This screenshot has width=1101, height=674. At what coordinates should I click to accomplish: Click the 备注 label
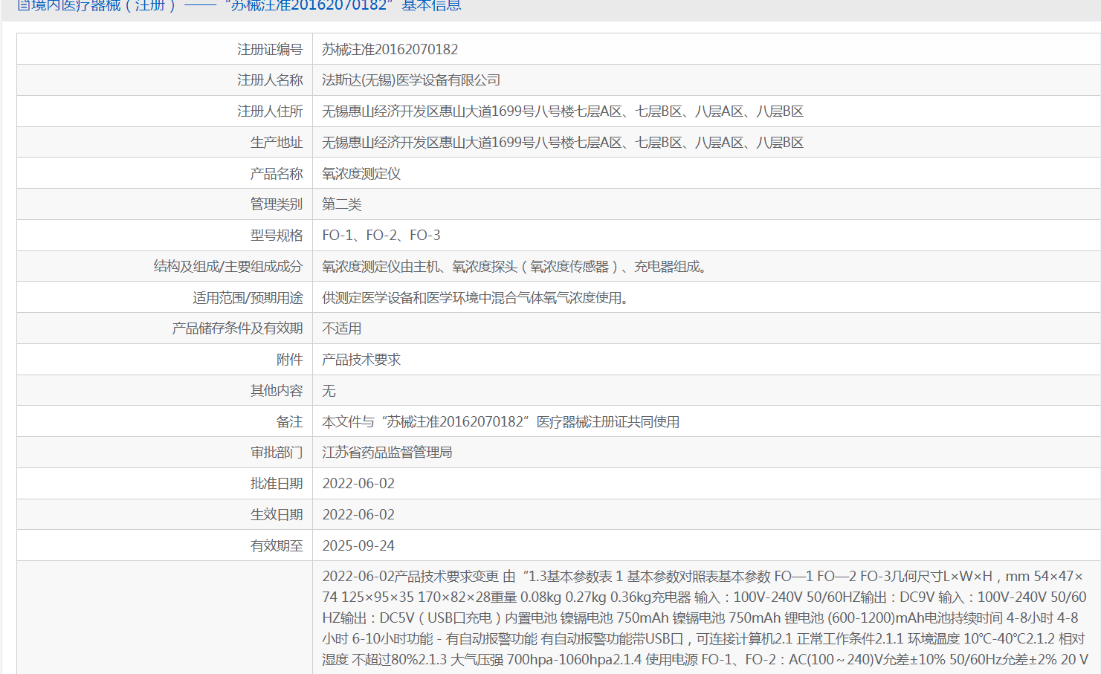(290, 422)
